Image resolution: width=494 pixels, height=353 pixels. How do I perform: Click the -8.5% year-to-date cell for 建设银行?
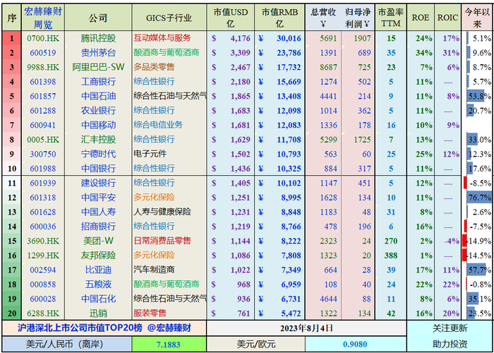478,183
